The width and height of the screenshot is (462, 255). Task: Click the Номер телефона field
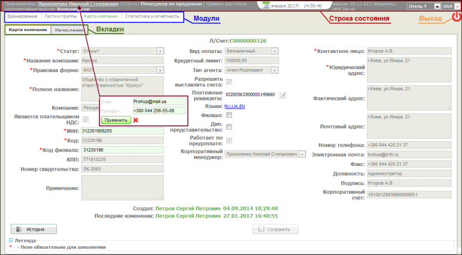tap(409, 145)
